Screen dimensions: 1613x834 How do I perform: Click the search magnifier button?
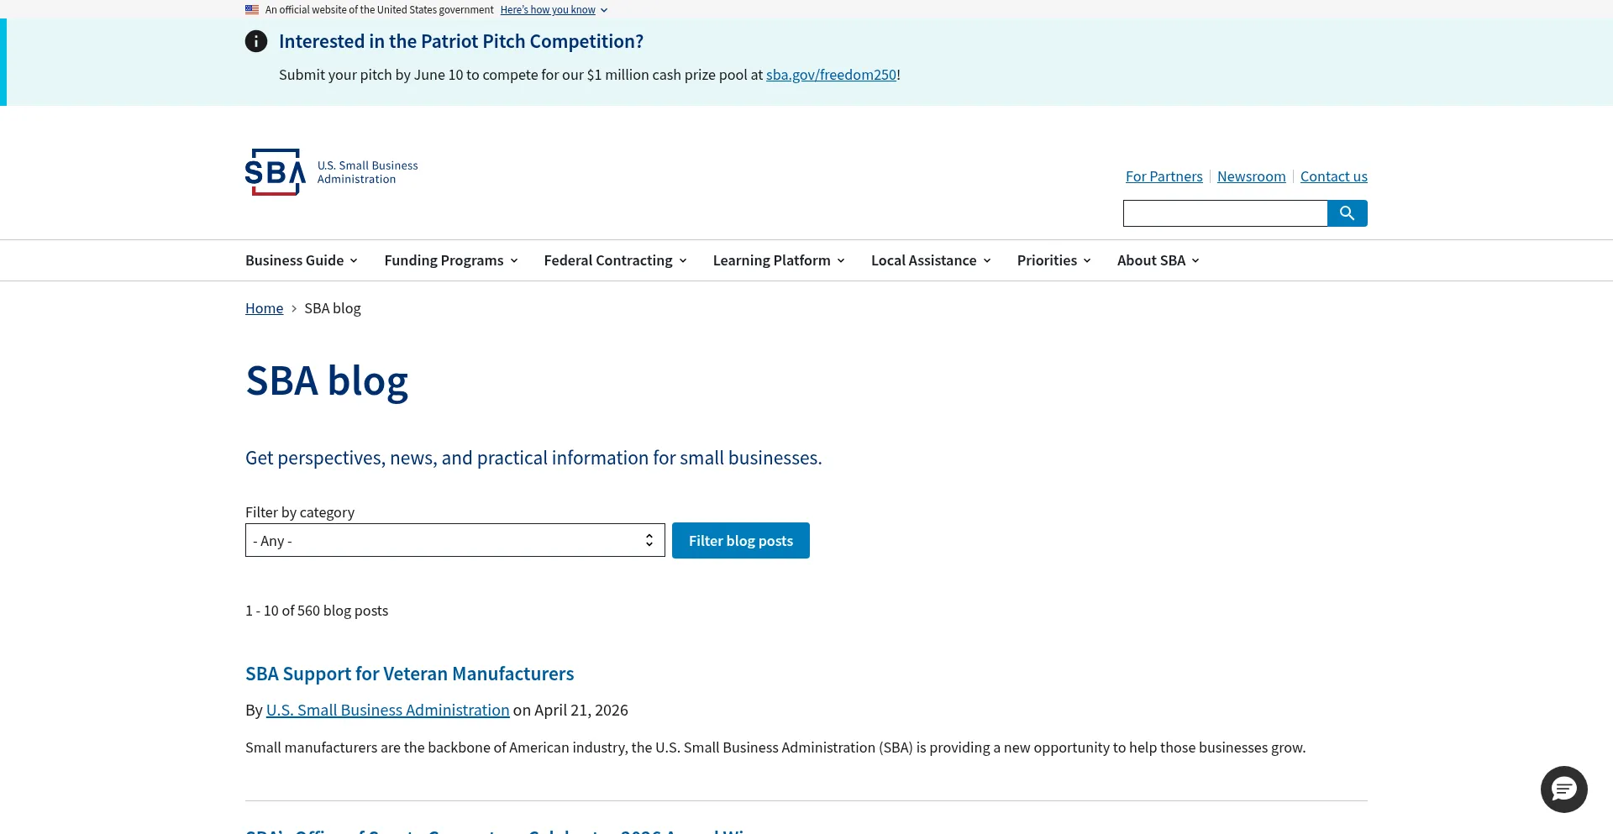1347,213
